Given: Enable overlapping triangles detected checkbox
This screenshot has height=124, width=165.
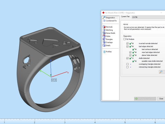Looking at the screenshot, I should (128, 64).
